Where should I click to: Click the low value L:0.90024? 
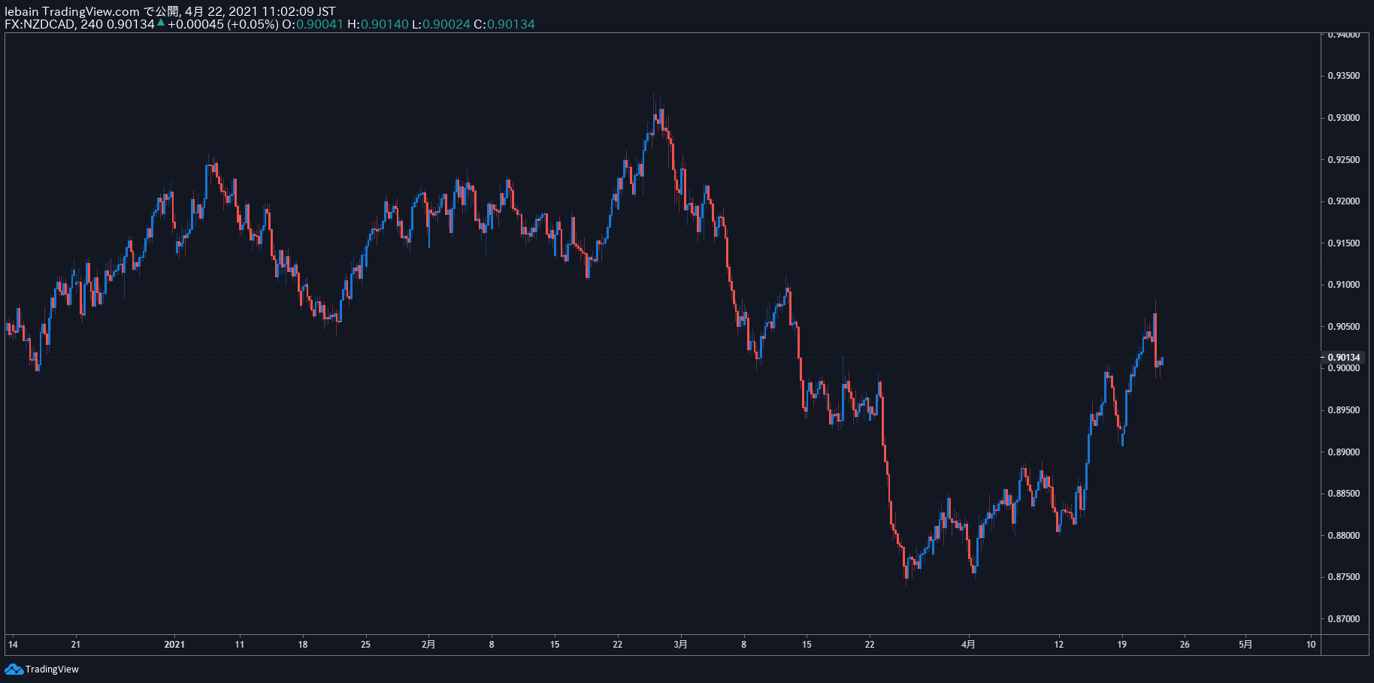(x=441, y=24)
